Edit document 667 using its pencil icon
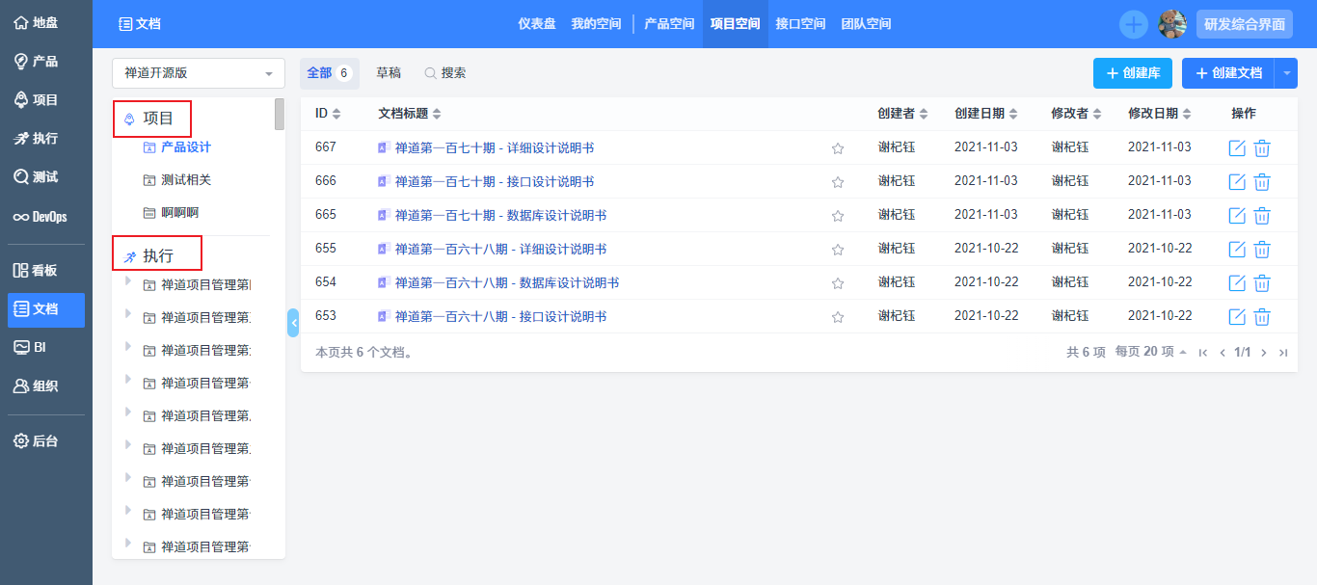1317x585 pixels. 1237,146
